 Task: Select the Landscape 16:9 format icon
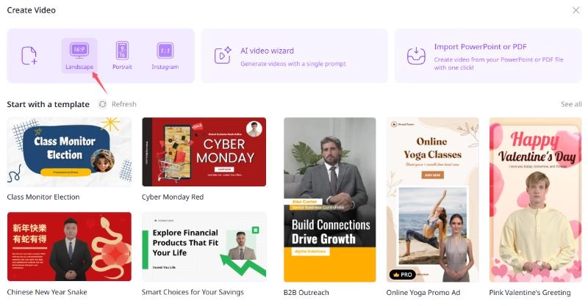pos(79,50)
